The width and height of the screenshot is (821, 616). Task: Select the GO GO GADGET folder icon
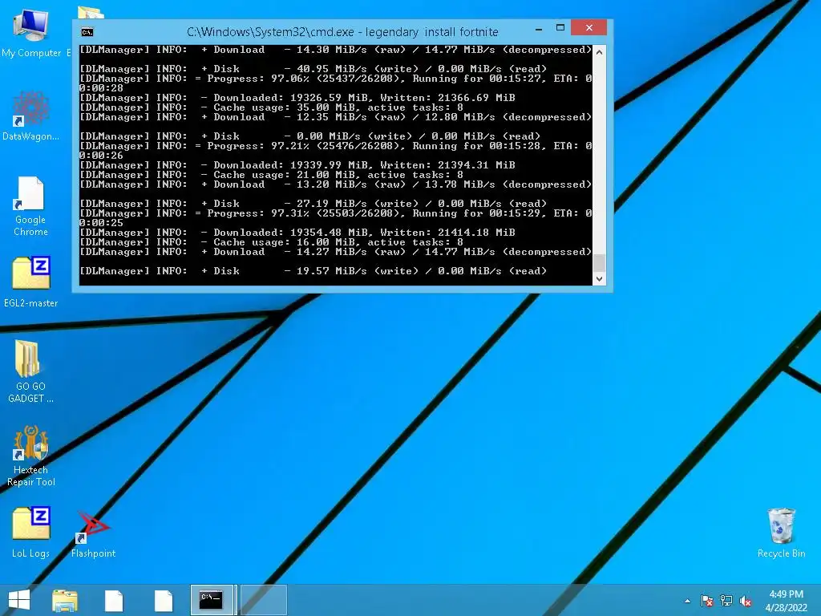coord(31,371)
